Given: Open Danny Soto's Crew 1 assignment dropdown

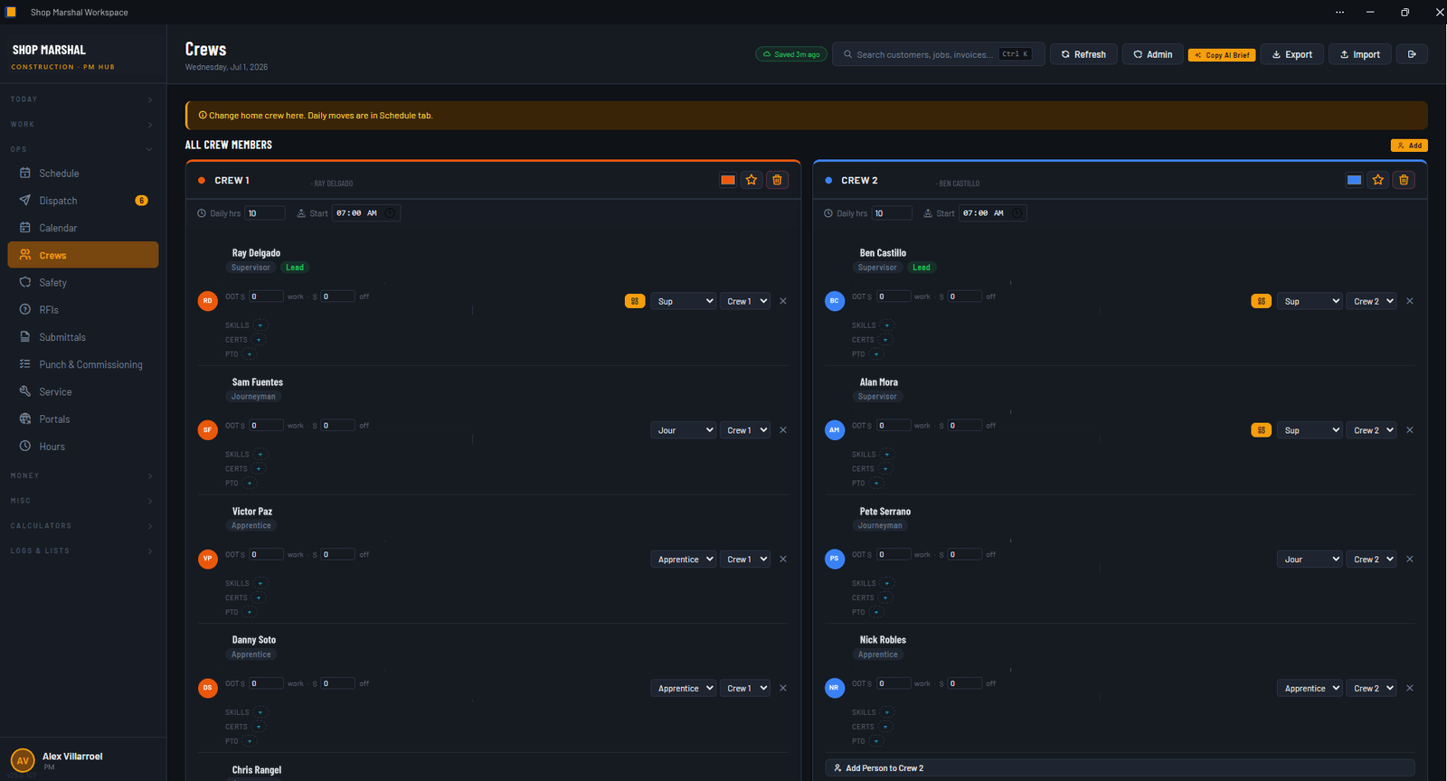Looking at the screenshot, I should click(x=746, y=689).
